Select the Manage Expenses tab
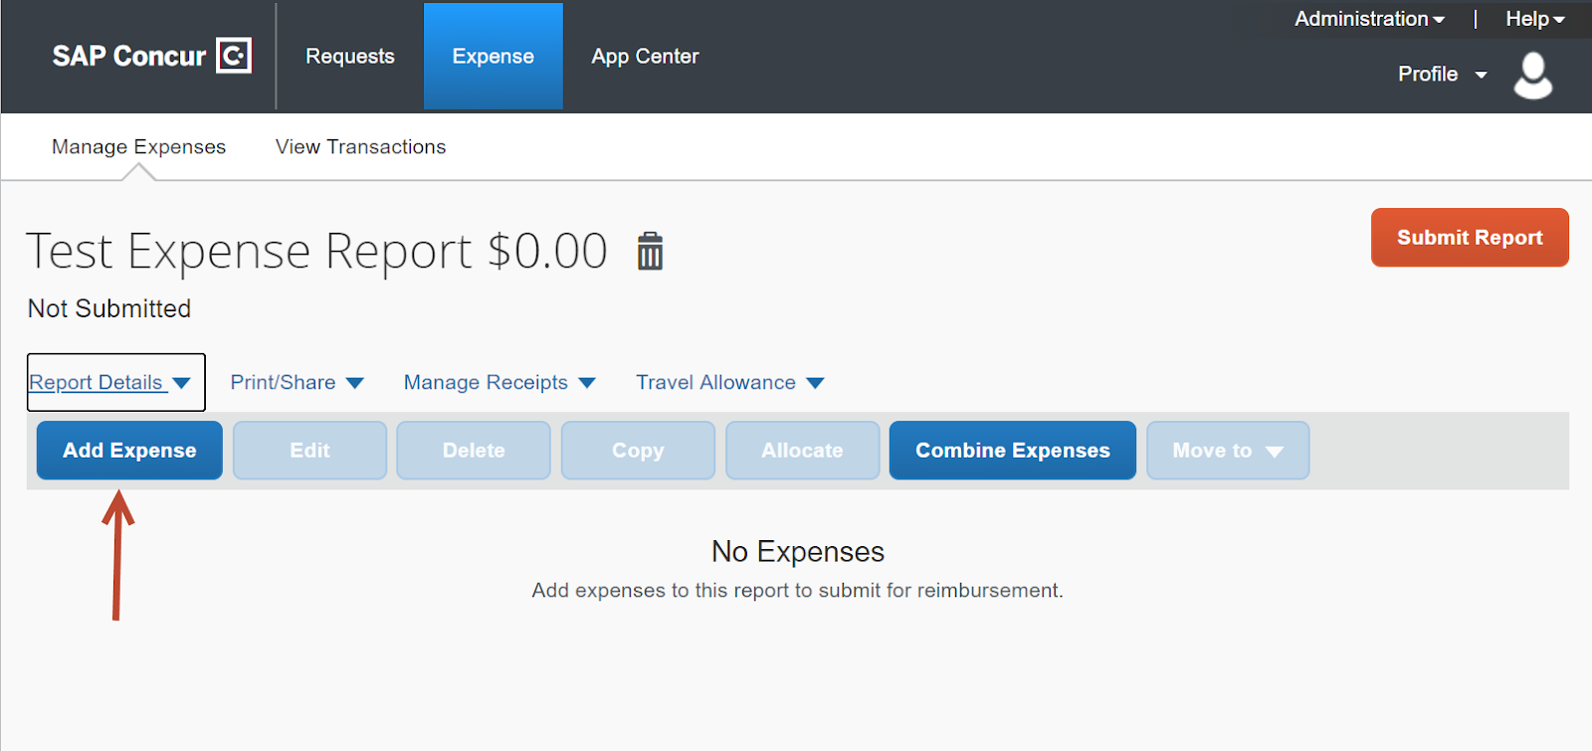 (x=138, y=146)
